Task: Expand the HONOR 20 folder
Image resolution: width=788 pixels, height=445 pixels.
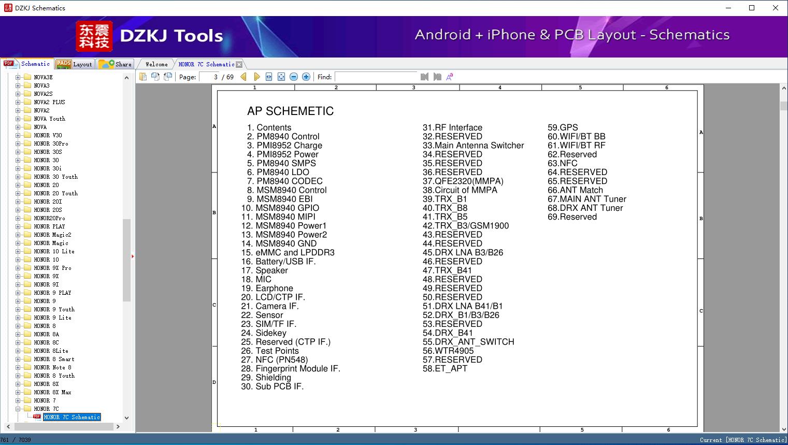Action: (x=18, y=185)
